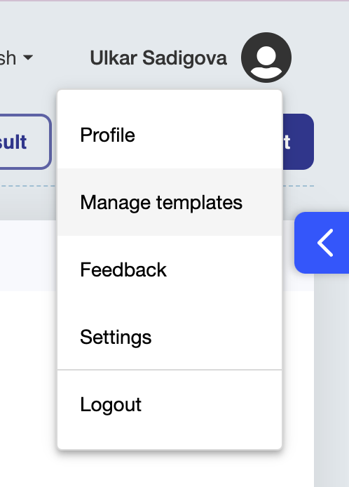This screenshot has height=487, width=349.
Task: Click the user avatar icon
Action: click(x=266, y=58)
